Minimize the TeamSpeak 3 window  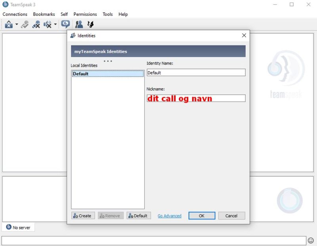click(275, 4)
